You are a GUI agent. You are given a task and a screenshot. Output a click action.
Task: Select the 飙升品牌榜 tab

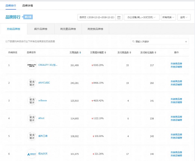click(x=41, y=29)
